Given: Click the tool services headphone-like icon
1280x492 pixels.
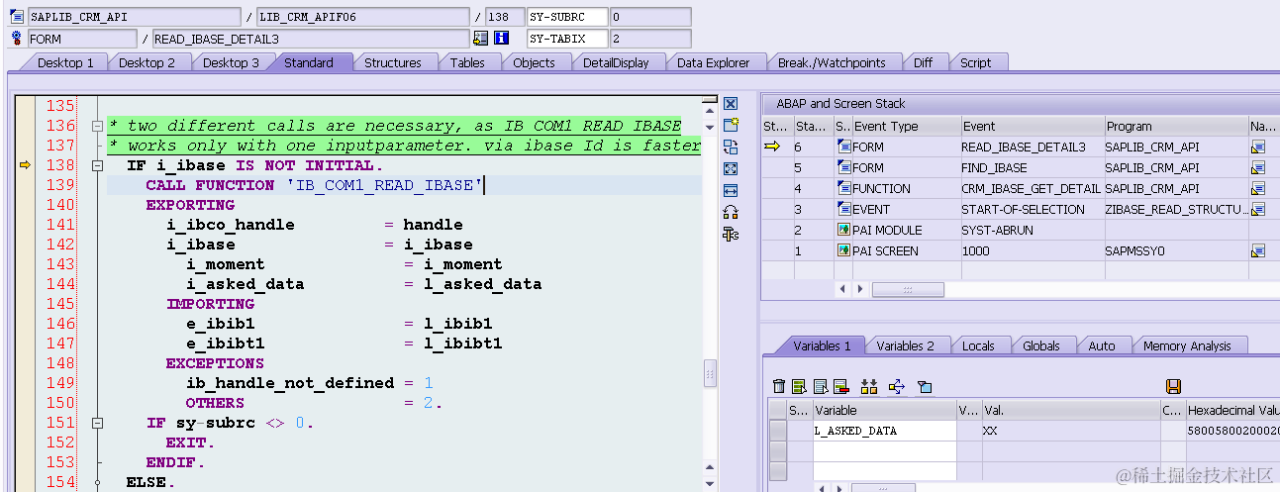Looking at the screenshot, I should [731, 211].
